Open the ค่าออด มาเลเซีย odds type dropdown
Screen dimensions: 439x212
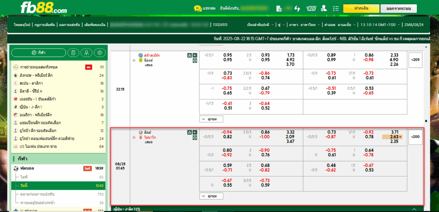(x=340, y=25)
